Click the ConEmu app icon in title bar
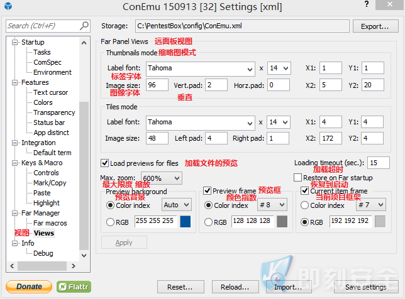The image size is (405, 299). [x=8, y=6]
